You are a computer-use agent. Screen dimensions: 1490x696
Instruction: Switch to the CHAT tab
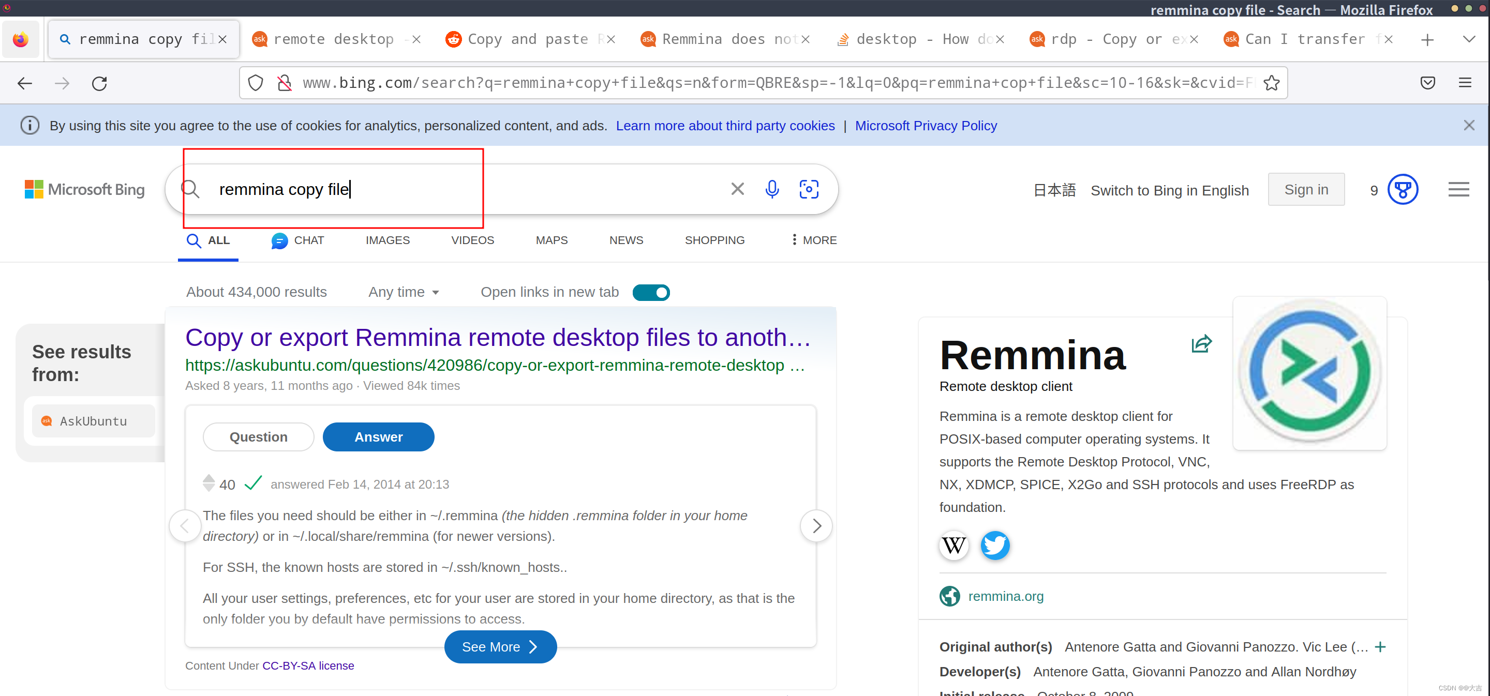click(x=298, y=240)
